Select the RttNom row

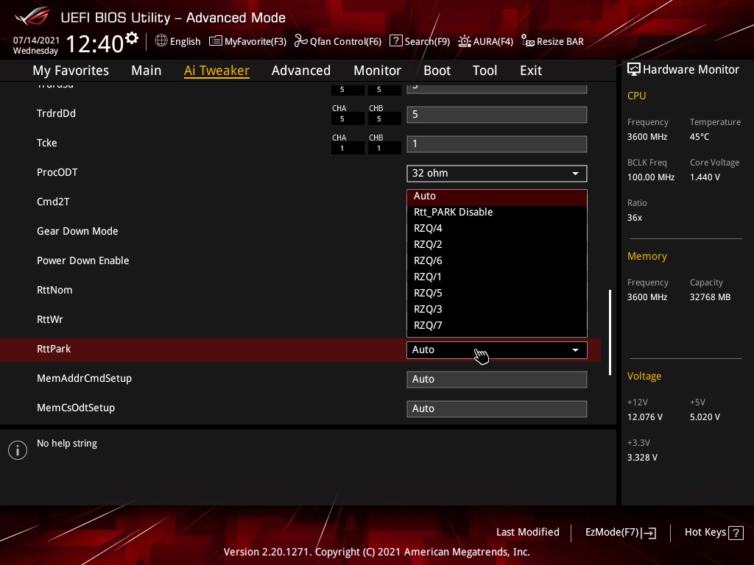[x=54, y=290]
